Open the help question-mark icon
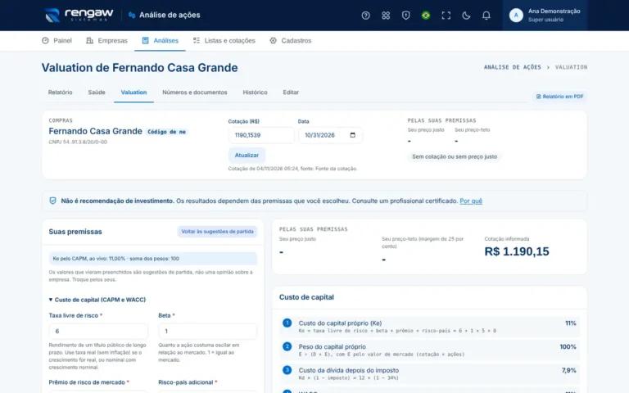 pyautogui.click(x=365, y=16)
